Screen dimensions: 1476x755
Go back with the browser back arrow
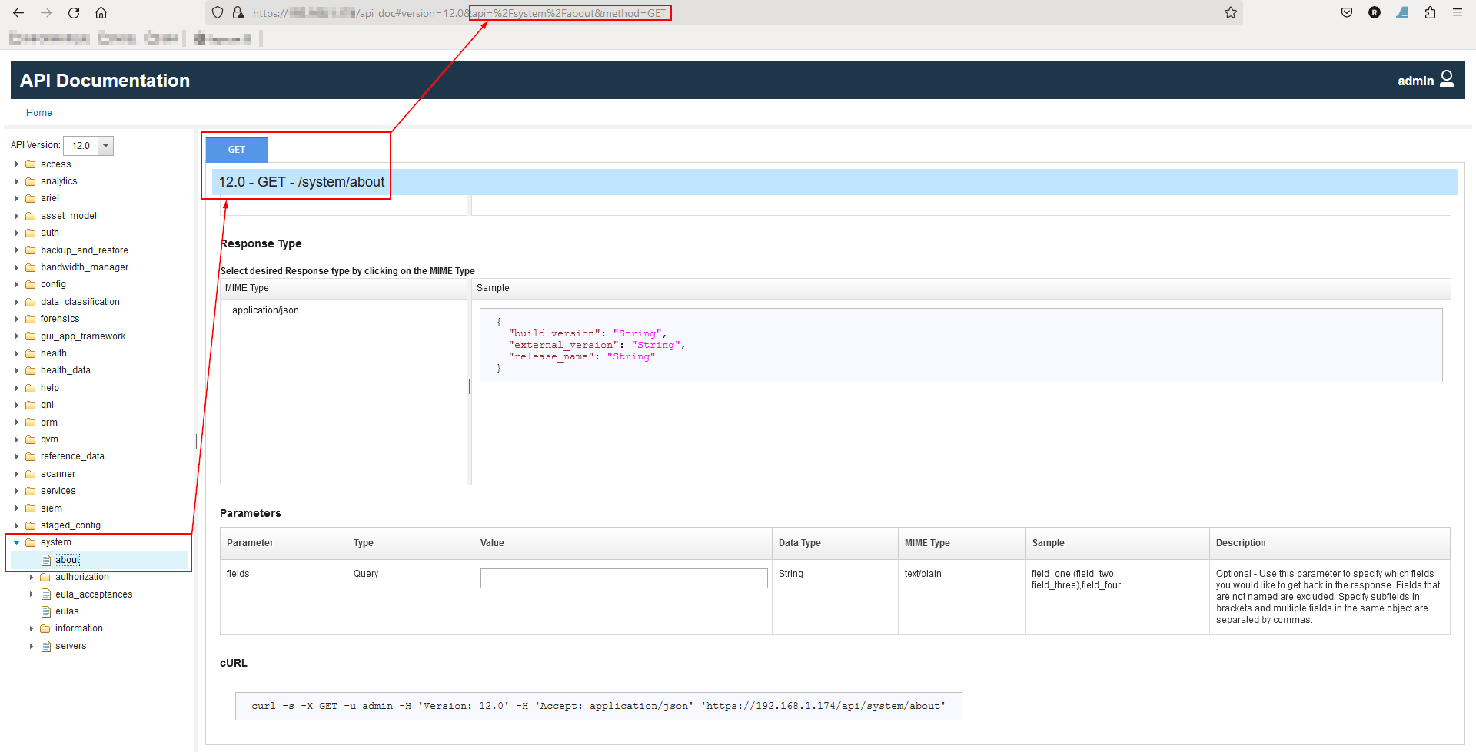[18, 13]
